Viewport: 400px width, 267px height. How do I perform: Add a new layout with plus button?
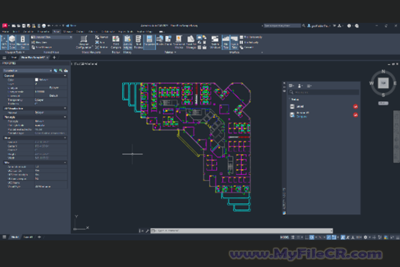(x=39, y=237)
